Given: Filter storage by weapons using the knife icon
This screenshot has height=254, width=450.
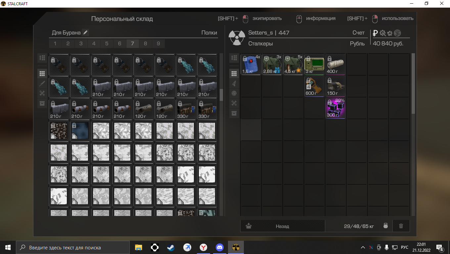Looking at the screenshot, I should [42, 83].
